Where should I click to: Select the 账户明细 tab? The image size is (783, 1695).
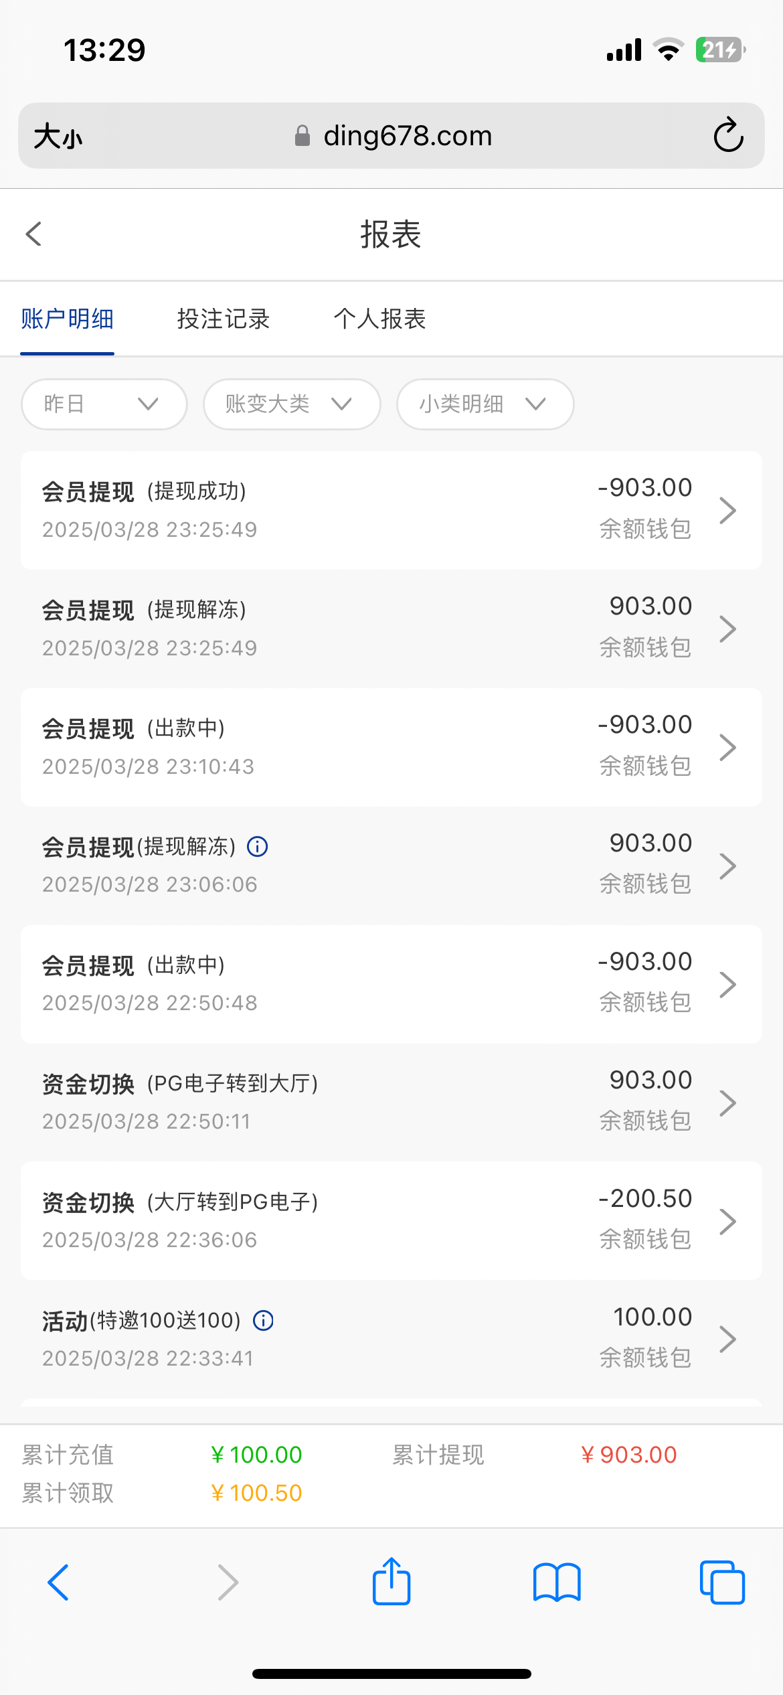(67, 319)
